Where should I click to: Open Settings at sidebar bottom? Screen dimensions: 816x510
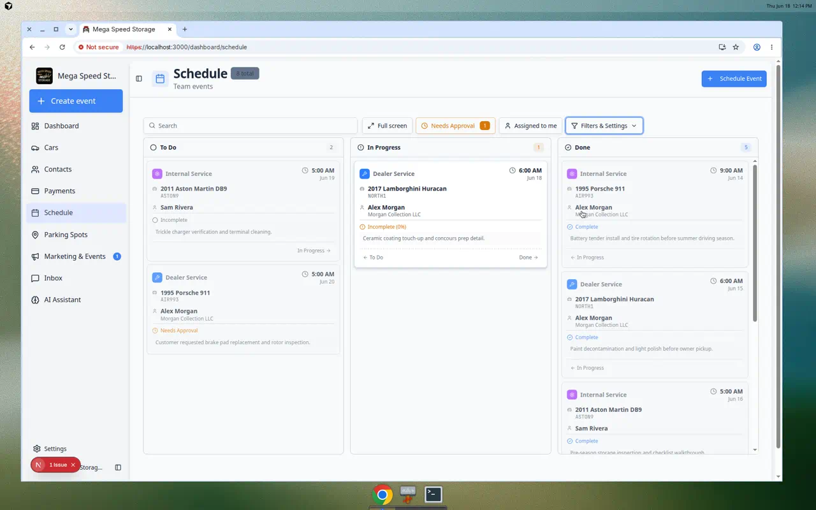coord(76,449)
